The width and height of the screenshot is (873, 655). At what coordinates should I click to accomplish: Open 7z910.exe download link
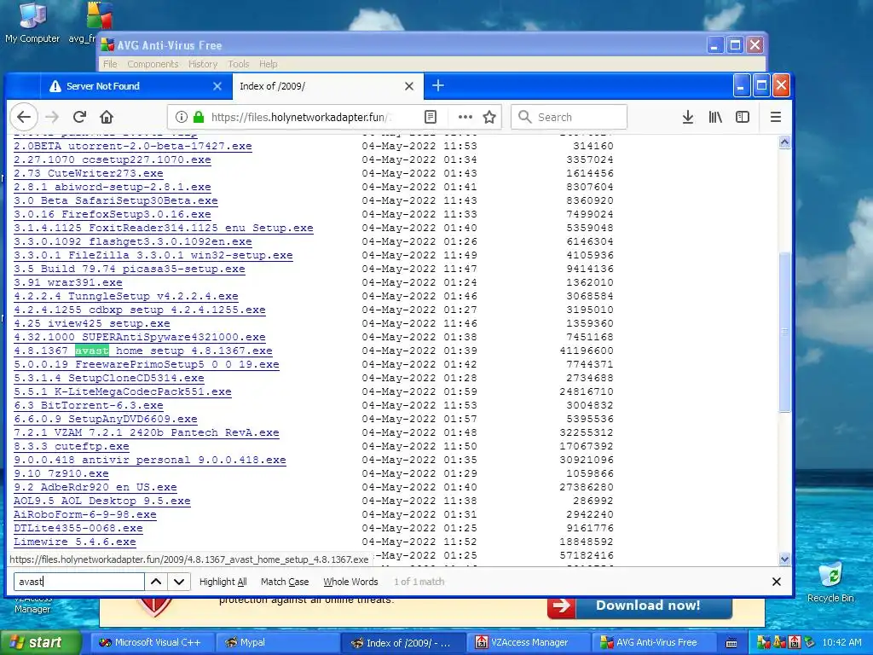coord(61,473)
